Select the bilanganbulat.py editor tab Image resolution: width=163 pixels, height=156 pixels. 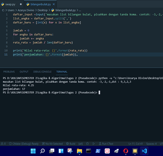click(40, 4)
